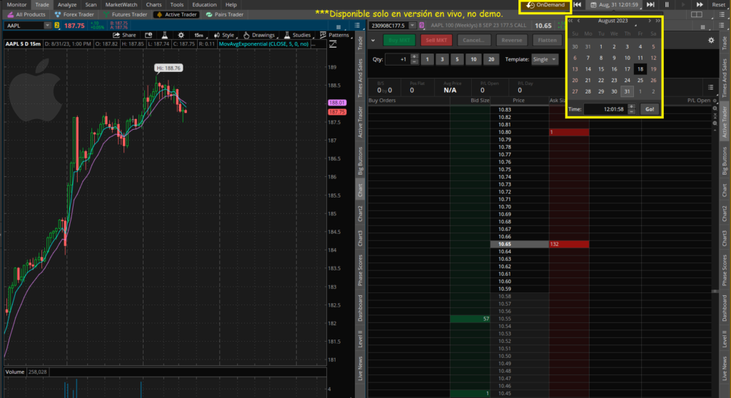Fast-forward OnDemand playback
731x398 pixels.
[700, 5]
